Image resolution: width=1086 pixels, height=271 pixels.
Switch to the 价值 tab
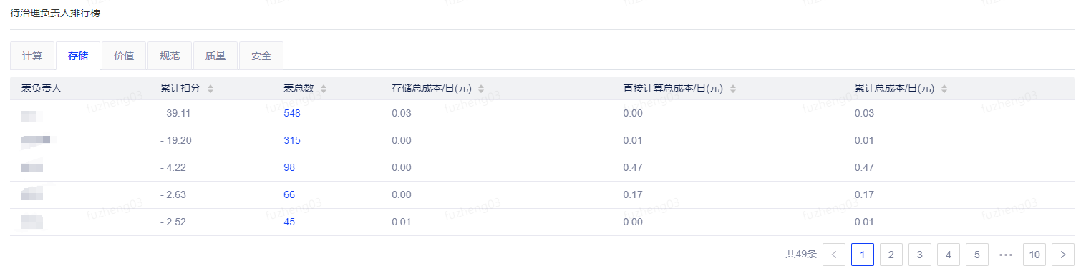(x=124, y=56)
